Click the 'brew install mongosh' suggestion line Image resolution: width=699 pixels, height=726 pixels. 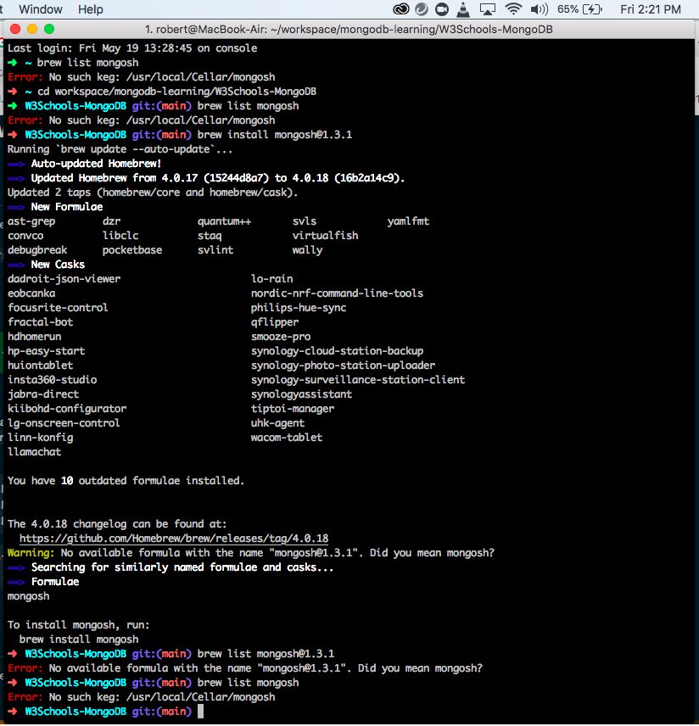coord(79,639)
